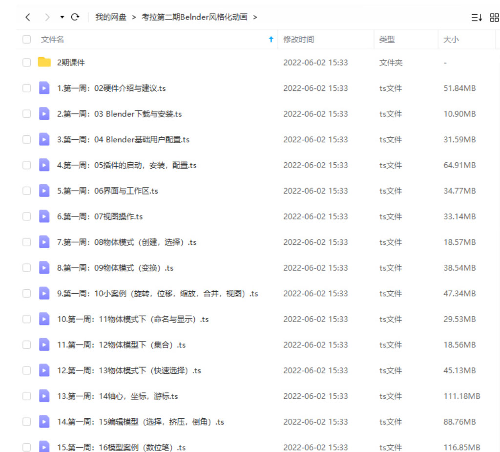Sort by 类型 column header
The image size is (500, 452).
tap(387, 40)
